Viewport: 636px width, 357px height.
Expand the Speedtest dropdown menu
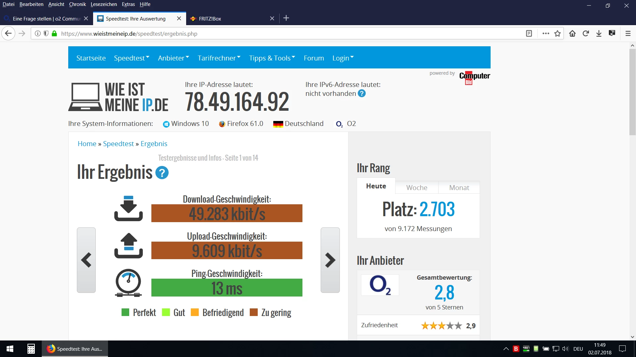pyautogui.click(x=132, y=58)
